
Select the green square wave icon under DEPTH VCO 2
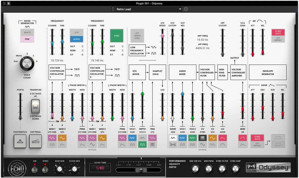click(x=142, y=145)
